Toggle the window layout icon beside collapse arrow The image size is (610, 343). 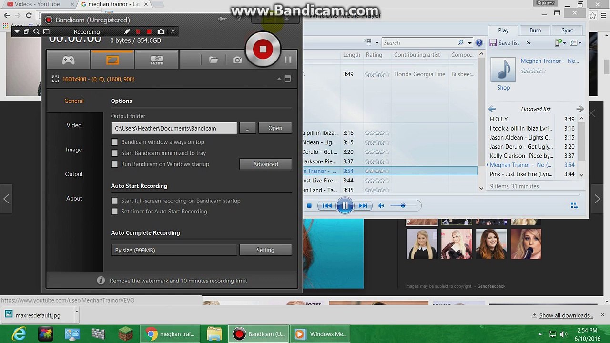point(287,79)
